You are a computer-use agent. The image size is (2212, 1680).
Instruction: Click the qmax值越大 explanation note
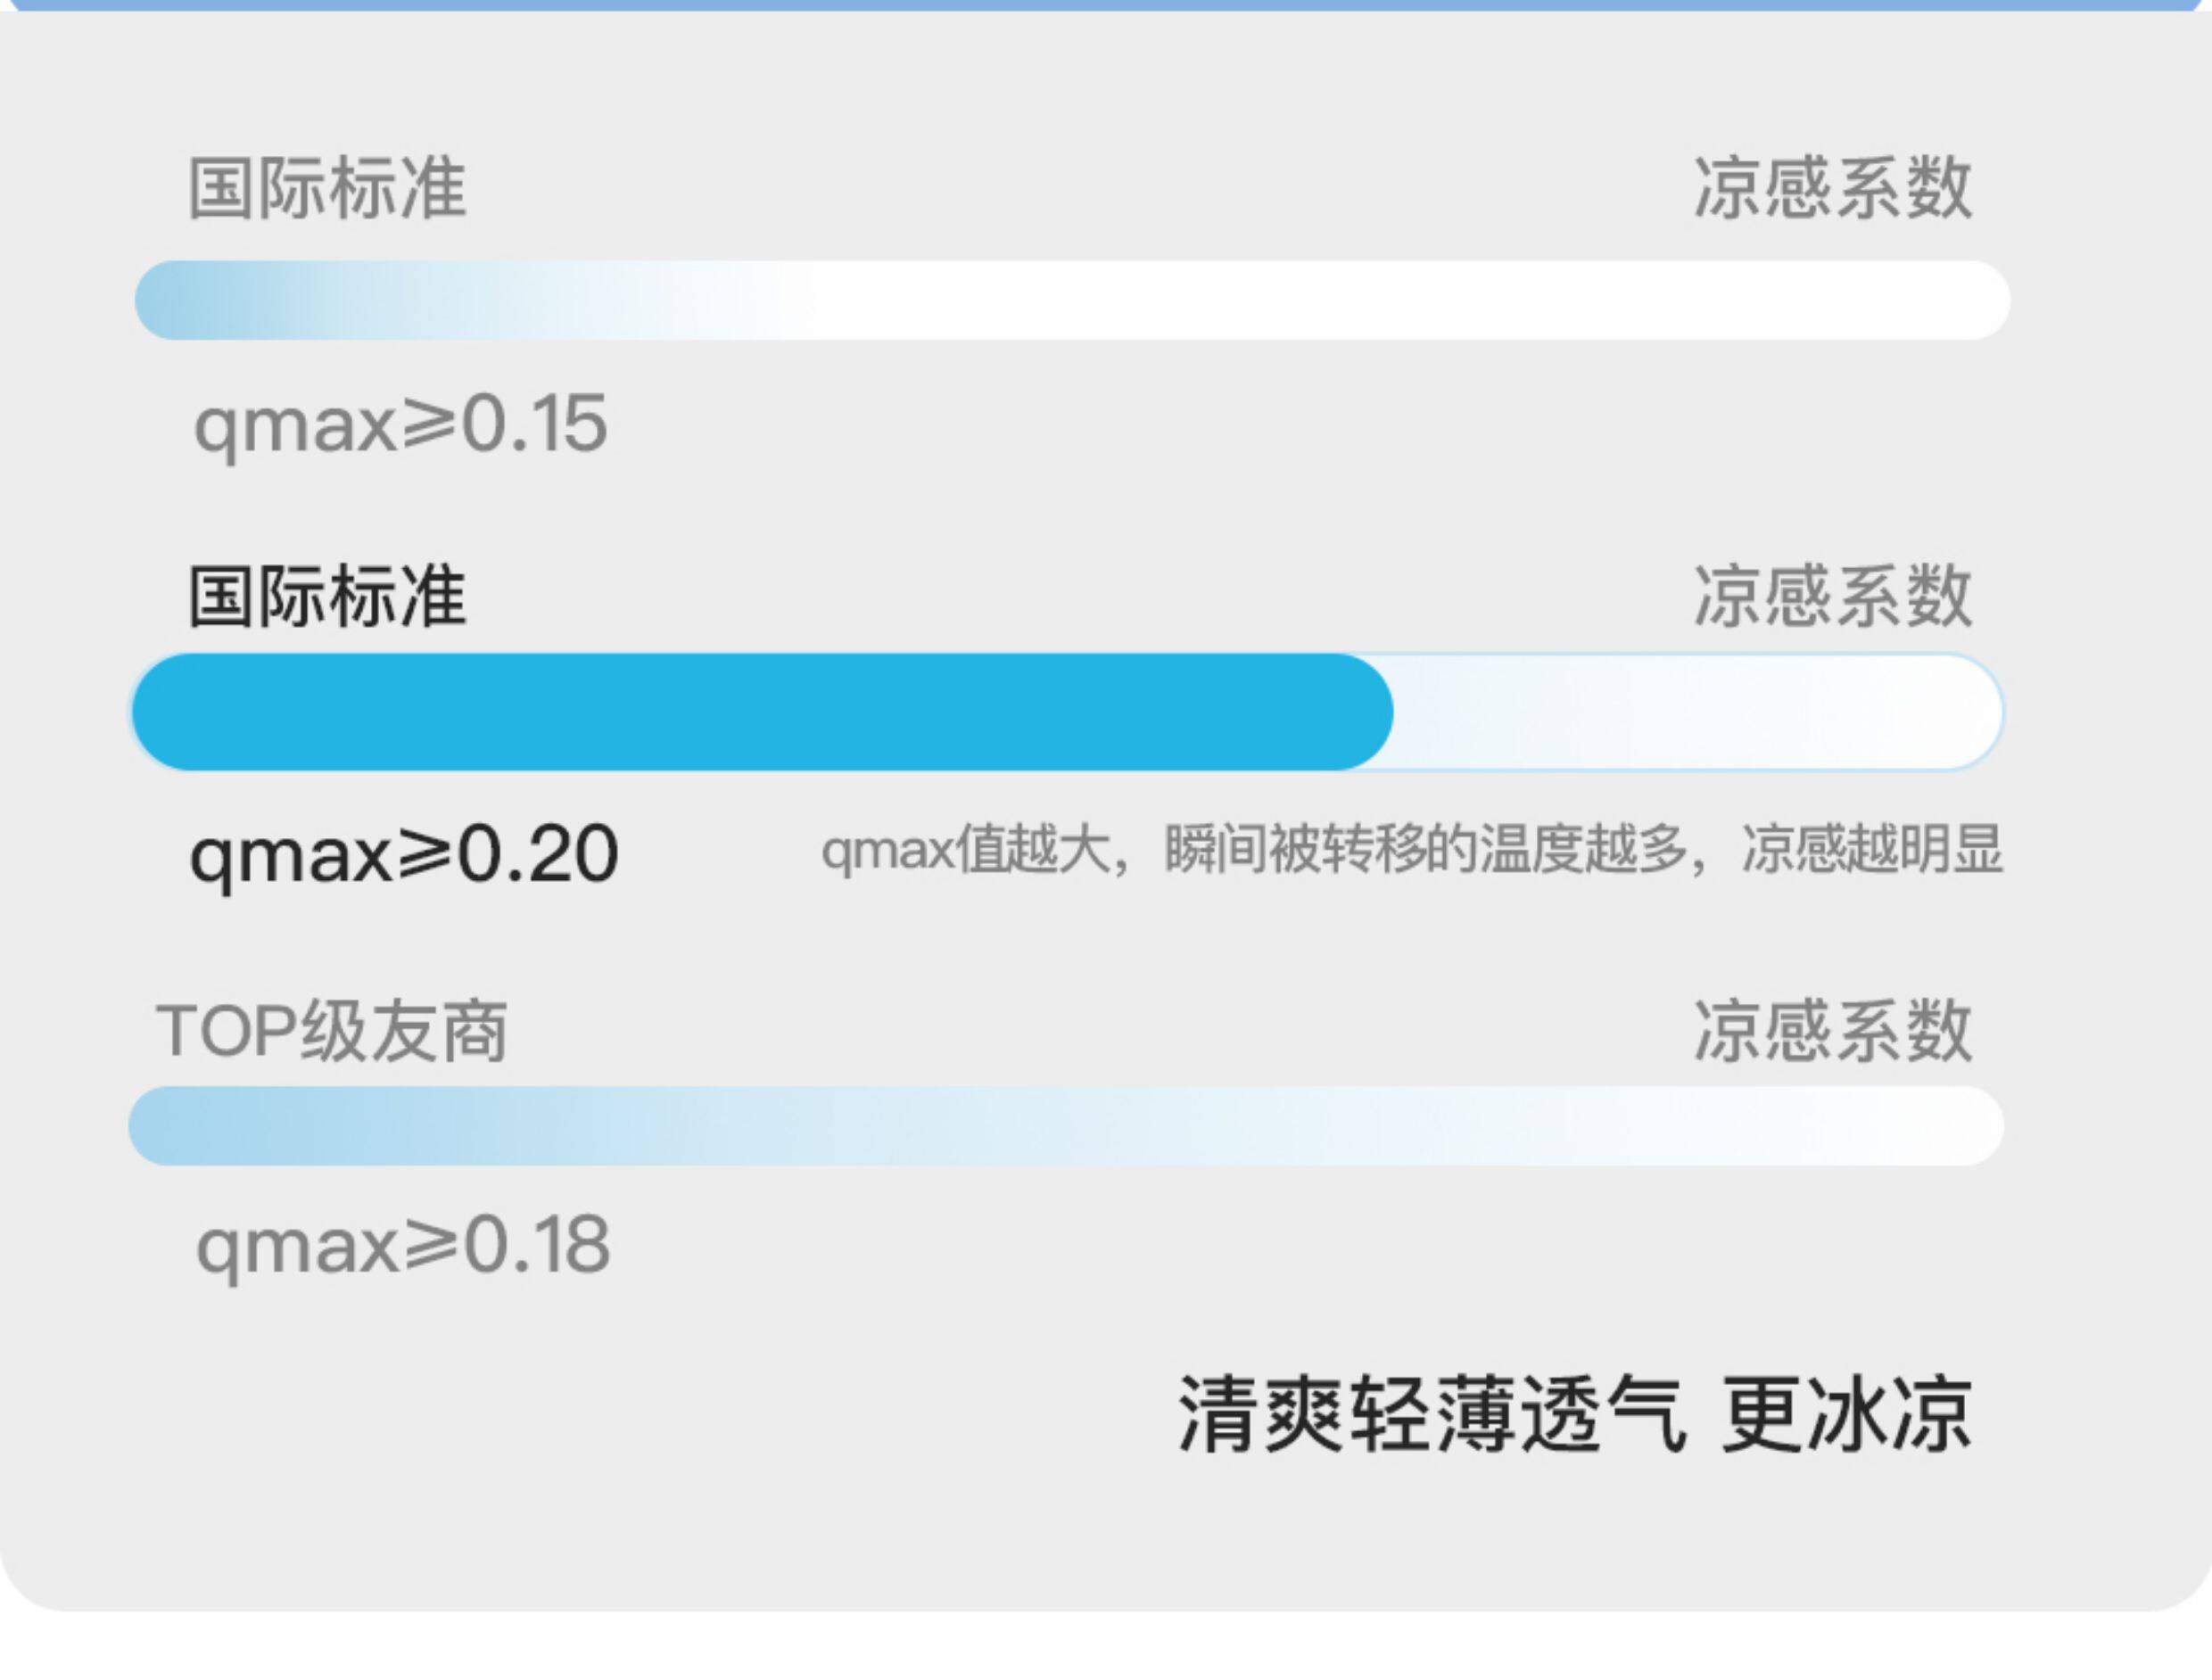(x=1410, y=850)
